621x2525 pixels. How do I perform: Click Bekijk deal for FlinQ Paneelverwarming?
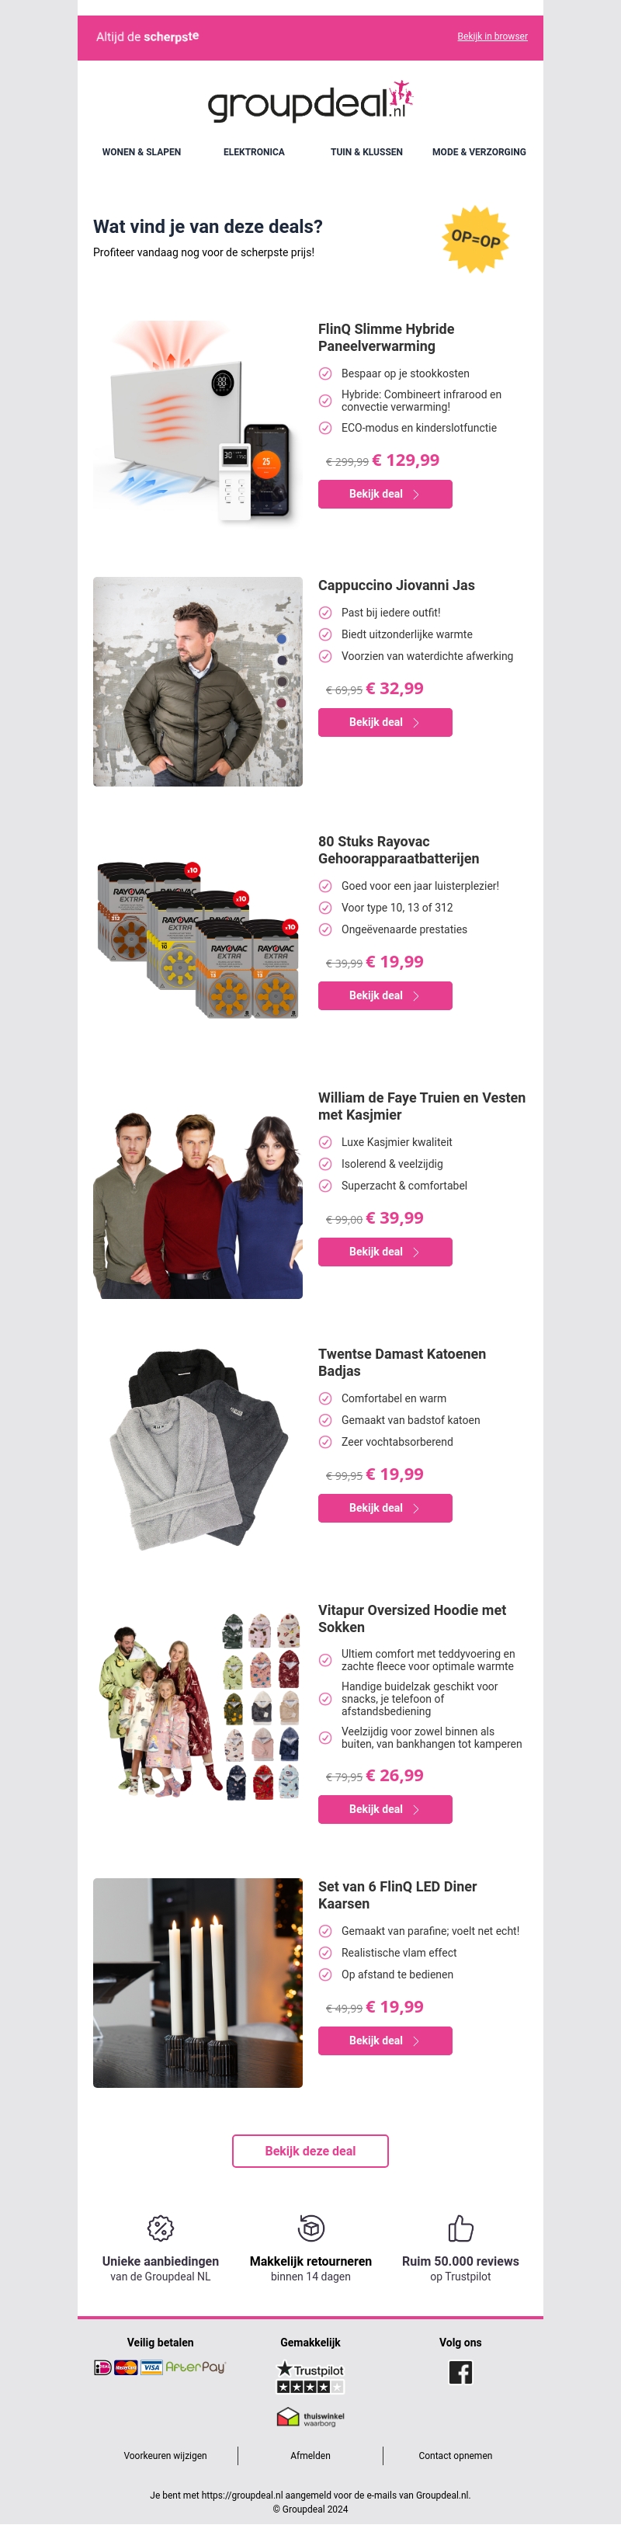coord(385,494)
